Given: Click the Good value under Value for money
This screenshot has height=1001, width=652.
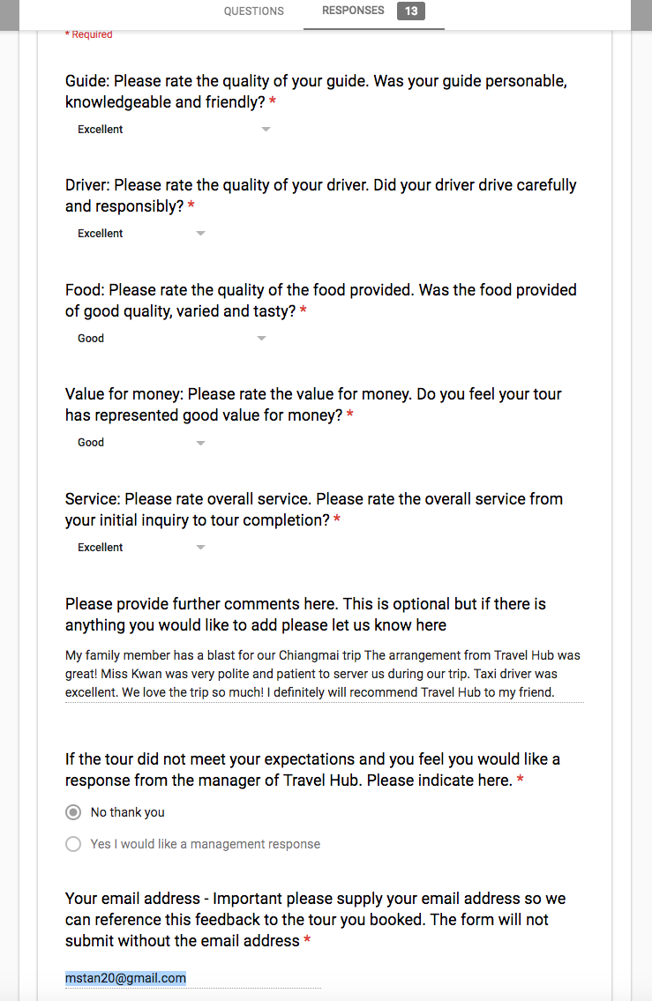Looking at the screenshot, I should [x=91, y=443].
